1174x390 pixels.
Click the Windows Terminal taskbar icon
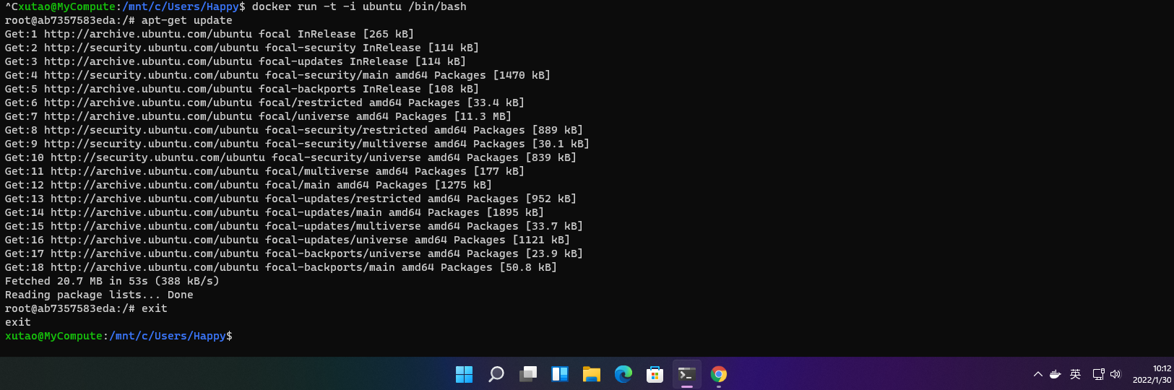[687, 374]
